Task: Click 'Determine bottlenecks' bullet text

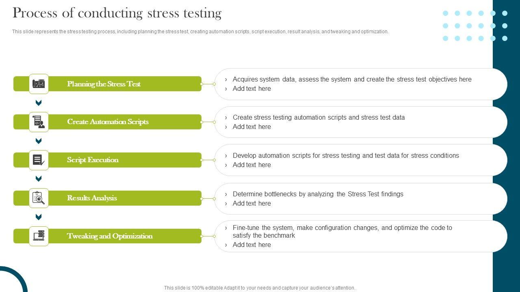Action: click(318, 194)
